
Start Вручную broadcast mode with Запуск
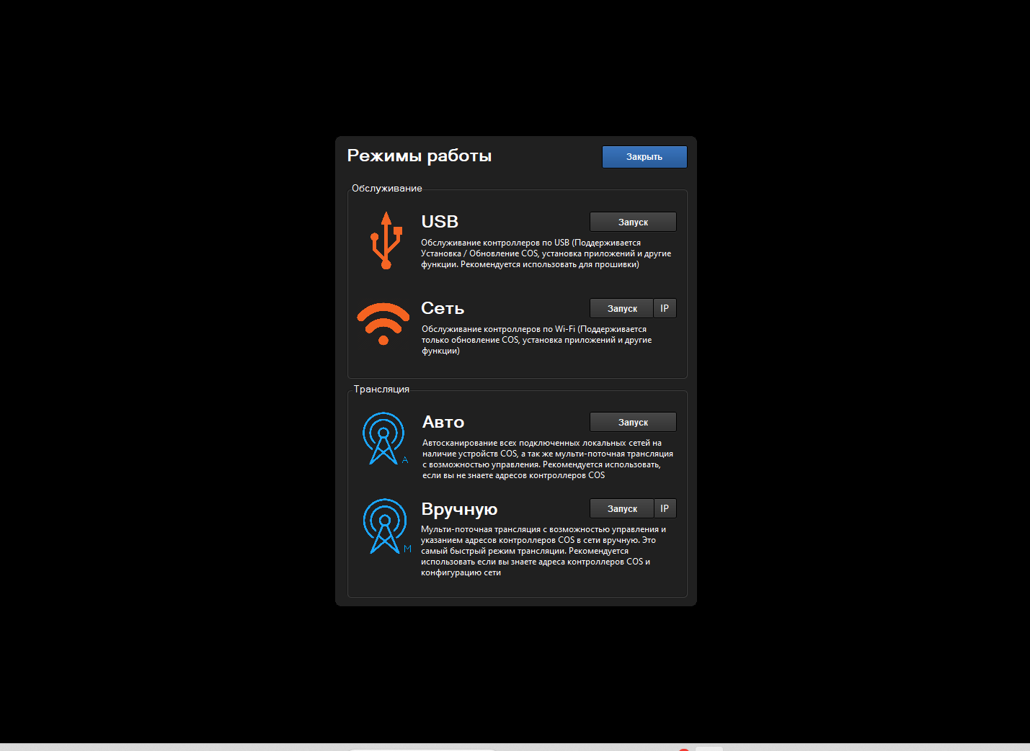(x=621, y=508)
